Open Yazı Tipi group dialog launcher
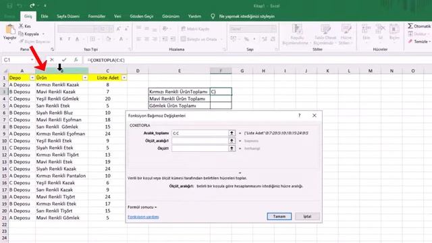432x243 pixels. pyautogui.click(x=130, y=49)
